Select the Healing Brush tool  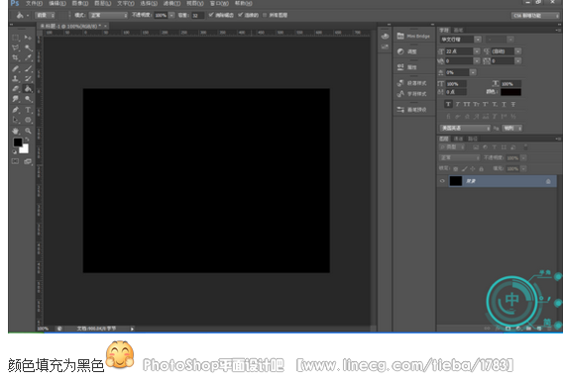tap(16, 68)
